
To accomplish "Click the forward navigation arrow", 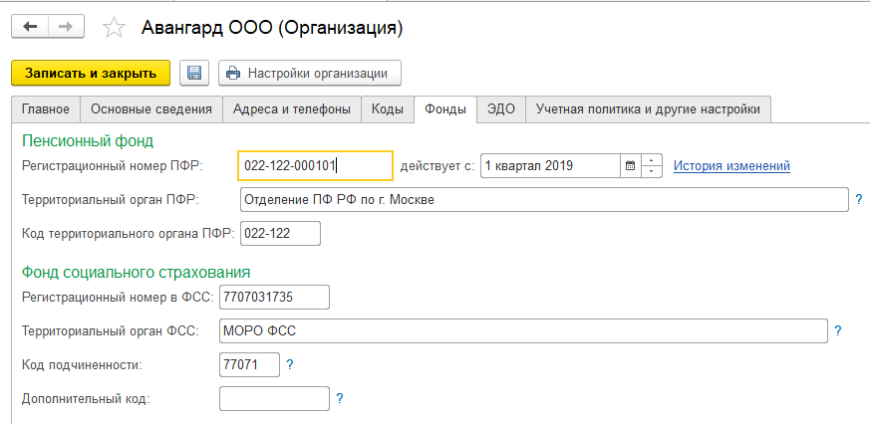I will pos(66,28).
